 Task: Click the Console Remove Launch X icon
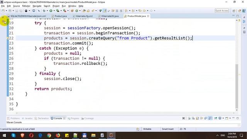(x=183, y=118)
